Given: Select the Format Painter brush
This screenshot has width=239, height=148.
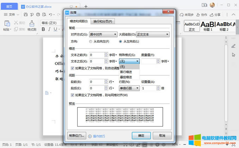Looking at the screenshot, I should click(x=32, y=24).
